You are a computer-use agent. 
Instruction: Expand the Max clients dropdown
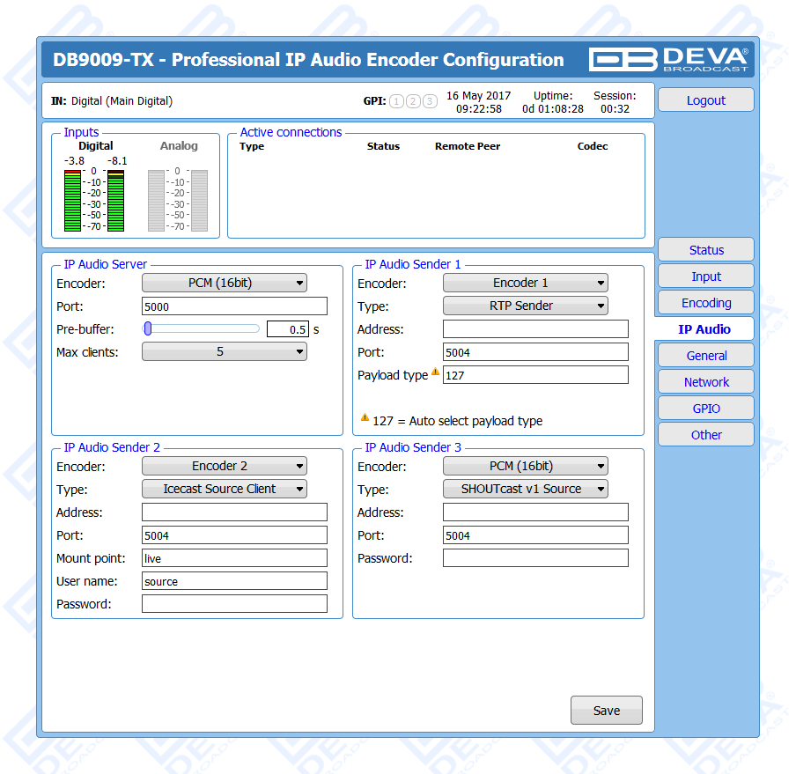[225, 351]
